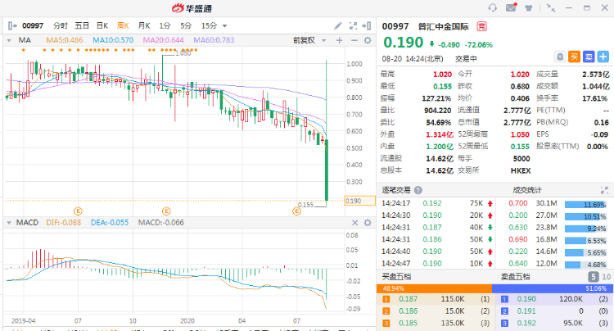The width and height of the screenshot is (614, 331).
Task: Zoom in chart with plus icon
Action: 340,40
